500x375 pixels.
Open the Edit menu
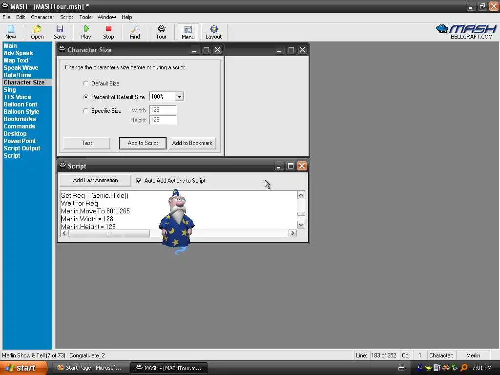tap(21, 17)
